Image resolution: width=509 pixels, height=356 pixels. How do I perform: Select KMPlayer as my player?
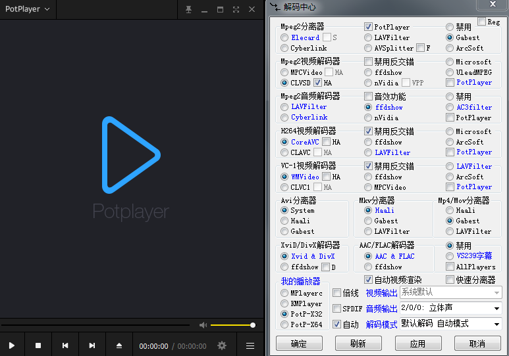(x=284, y=303)
